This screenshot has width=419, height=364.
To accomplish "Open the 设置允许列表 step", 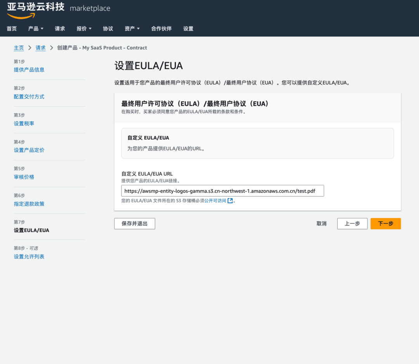I will pyautogui.click(x=29, y=257).
